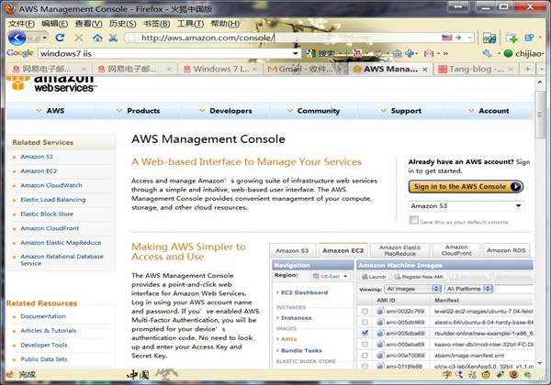The height and width of the screenshot is (385, 551).
Task: Tick the checkbox for ami-0022c769
Action: pyautogui.click(x=365, y=312)
